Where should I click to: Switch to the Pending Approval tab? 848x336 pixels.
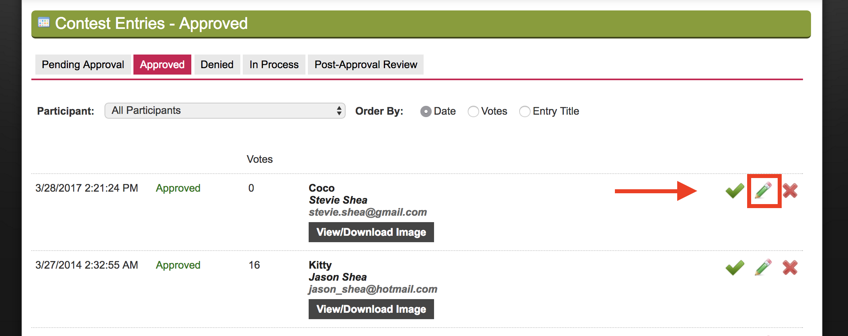pos(83,65)
